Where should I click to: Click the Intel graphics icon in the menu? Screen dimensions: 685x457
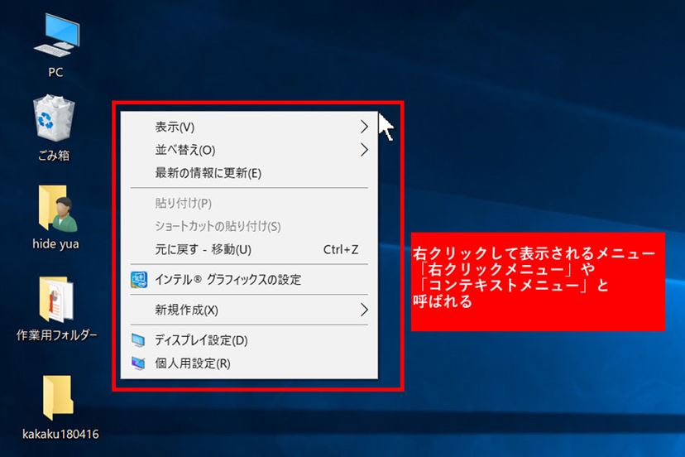coord(139,280)
